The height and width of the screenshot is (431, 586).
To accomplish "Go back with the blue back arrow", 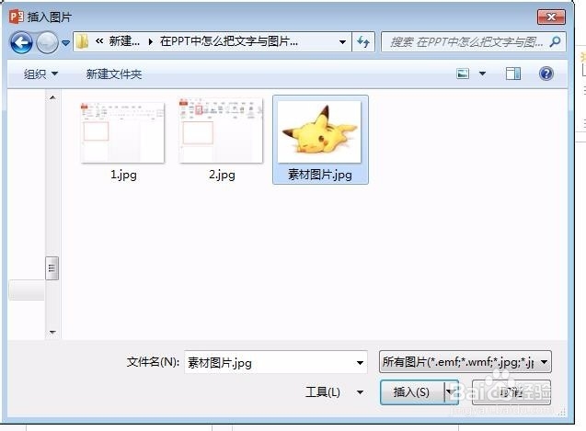I will click(21, 42).
